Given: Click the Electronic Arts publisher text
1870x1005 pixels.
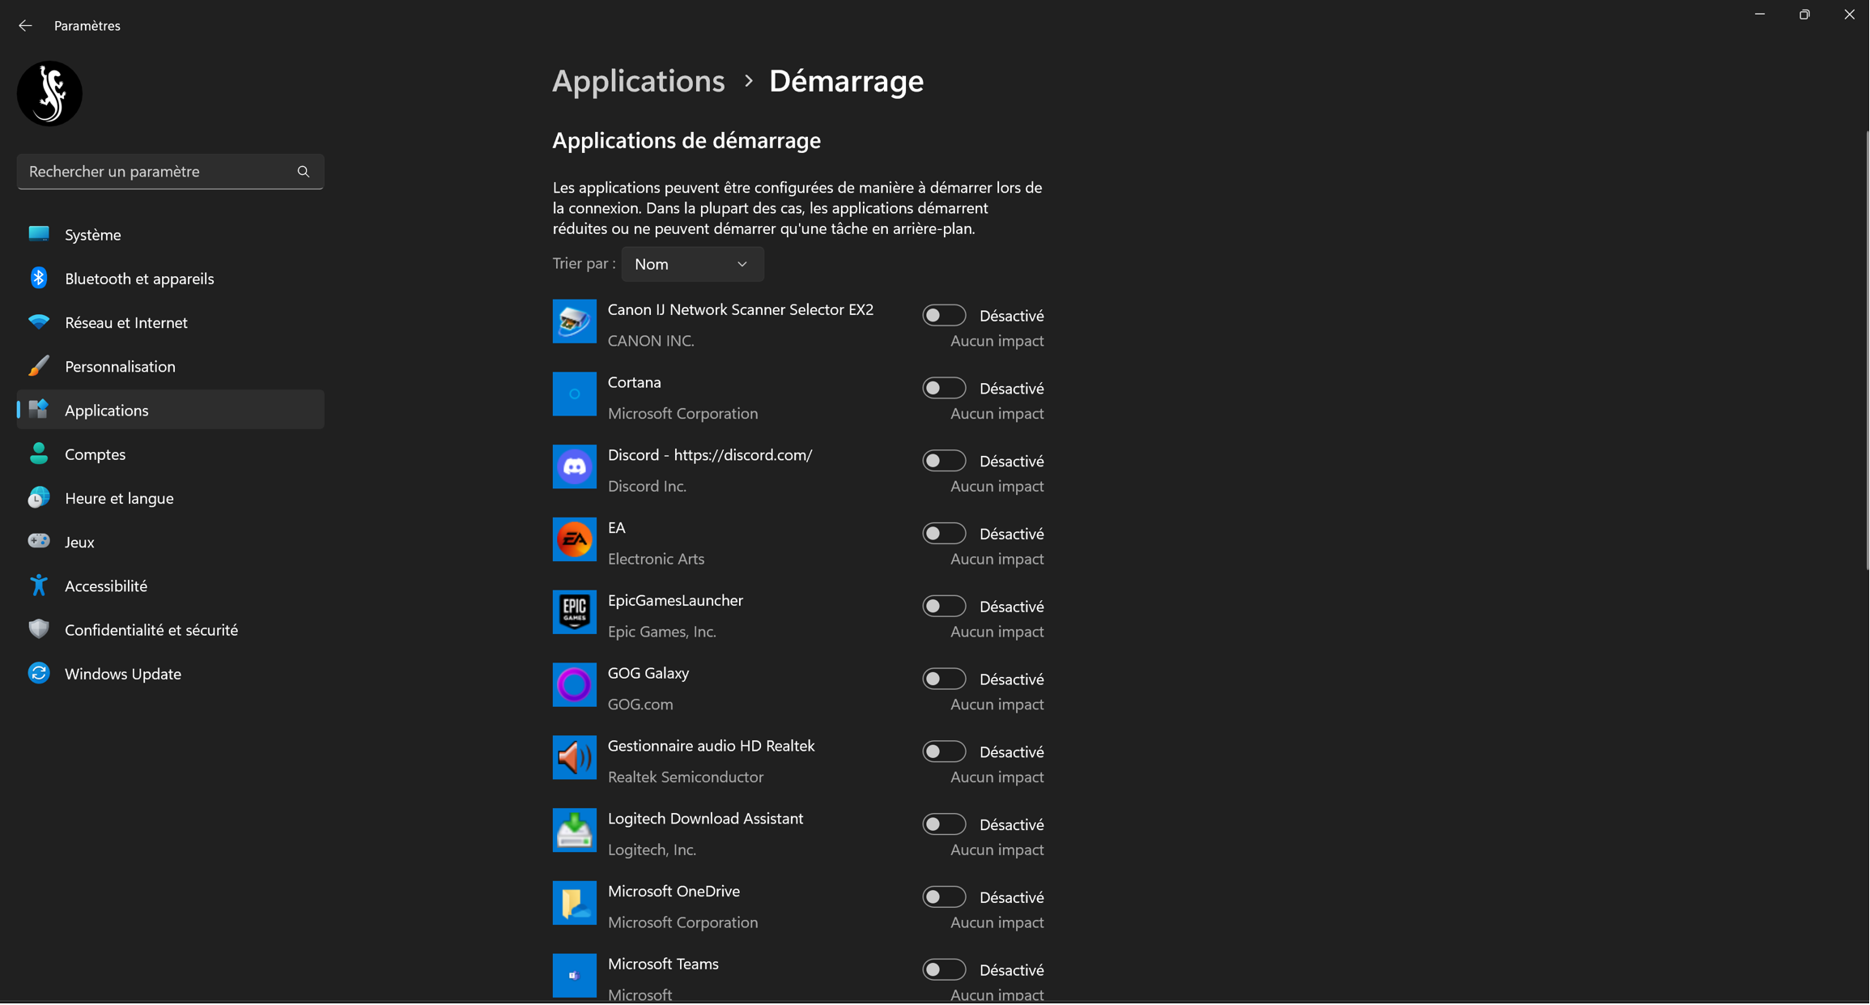Looking at the screenshot, I should coord(656,559).
